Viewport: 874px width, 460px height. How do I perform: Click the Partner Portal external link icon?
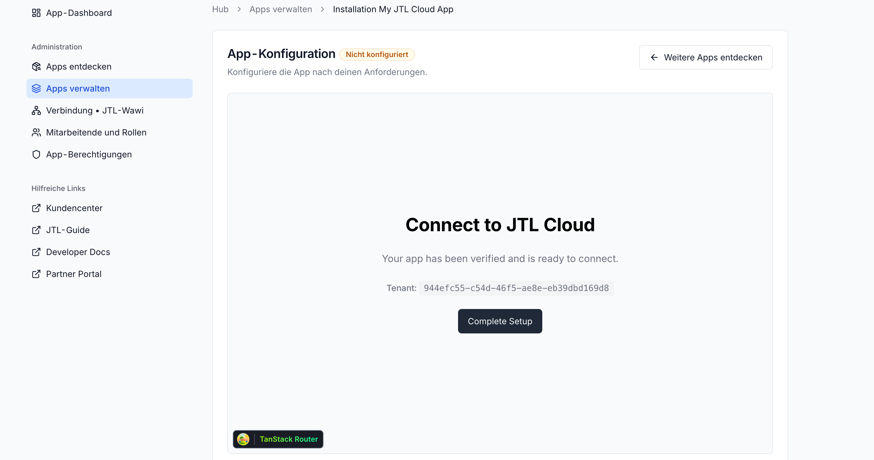point(36,274)
